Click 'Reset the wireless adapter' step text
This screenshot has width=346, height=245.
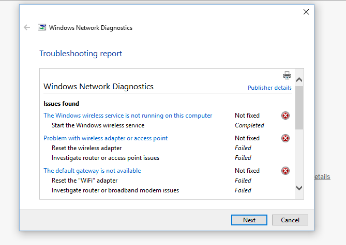(x=86, y=148)
